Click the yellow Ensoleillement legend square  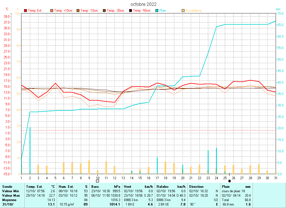coord(183,11)
